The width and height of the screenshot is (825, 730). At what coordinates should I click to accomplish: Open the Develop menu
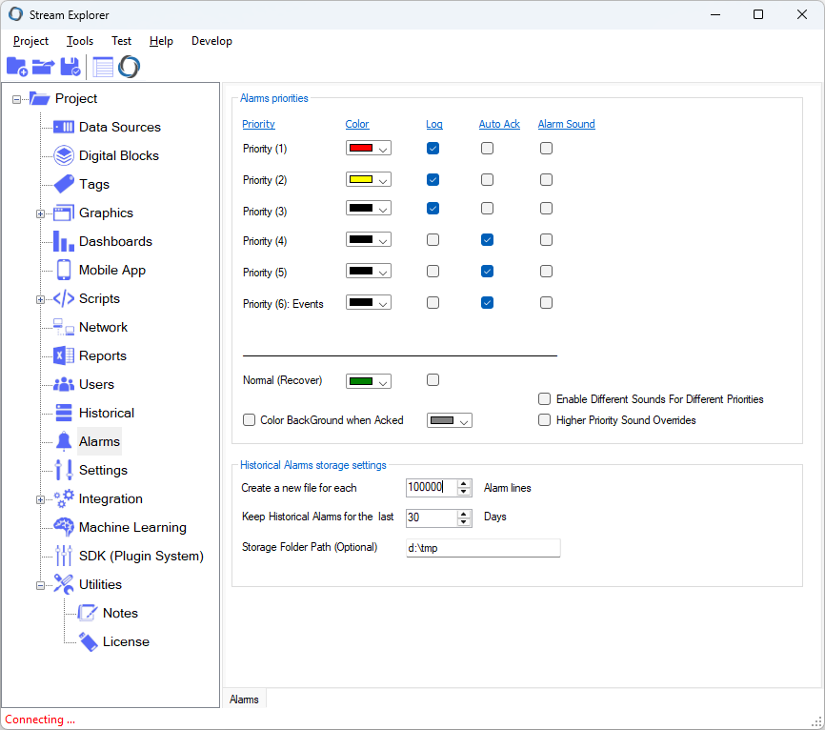(211, 41)
